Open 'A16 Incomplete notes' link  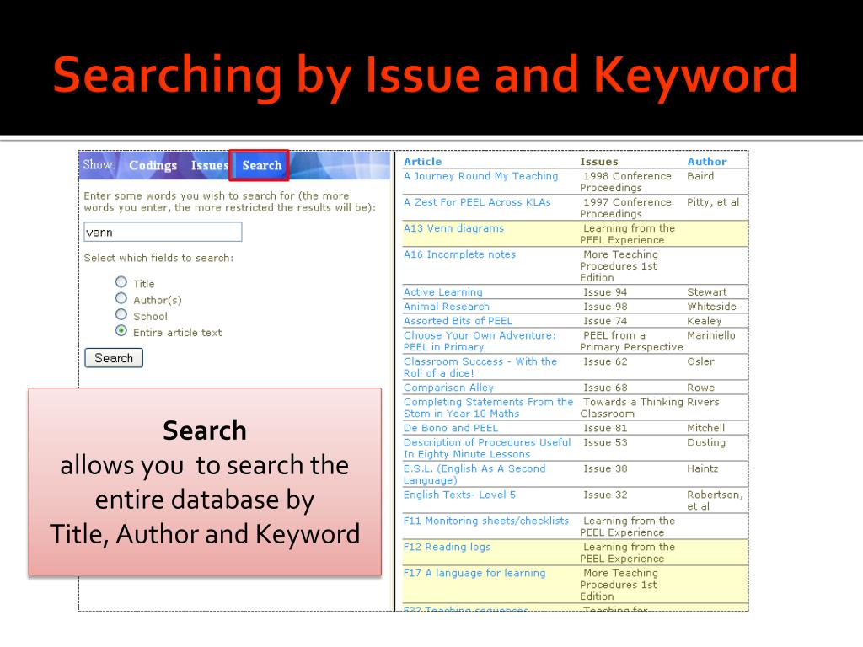459,254
